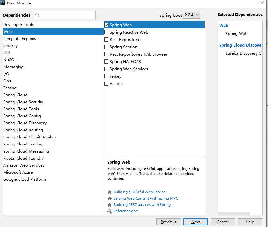Image resolution: width=268 pixels, height=227 pixels.
Task: Select Spring Cloud Tools category
Action: [x=53, y=109]
